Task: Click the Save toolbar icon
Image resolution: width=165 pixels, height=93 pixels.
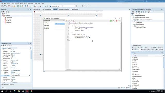Action: pyautogui.click(x=18, y=6)
